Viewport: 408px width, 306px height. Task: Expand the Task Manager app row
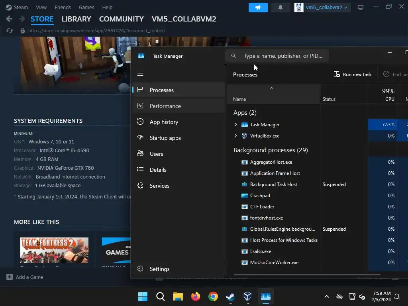pyautogui.click(x=235, y=125)
